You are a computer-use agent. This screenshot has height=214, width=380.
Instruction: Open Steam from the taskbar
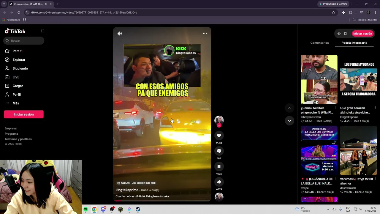click(138, 209)
